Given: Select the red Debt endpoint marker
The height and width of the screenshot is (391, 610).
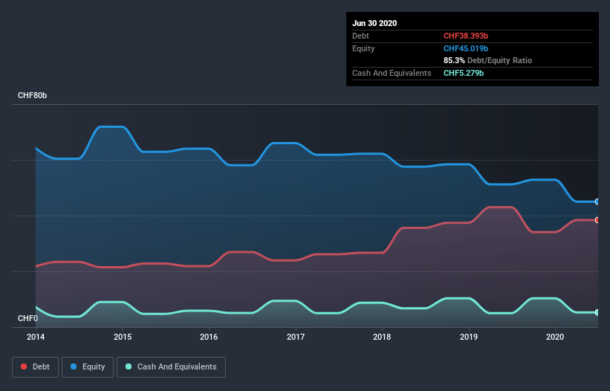Looking at the screenshot, I should (x=597, y=220).
